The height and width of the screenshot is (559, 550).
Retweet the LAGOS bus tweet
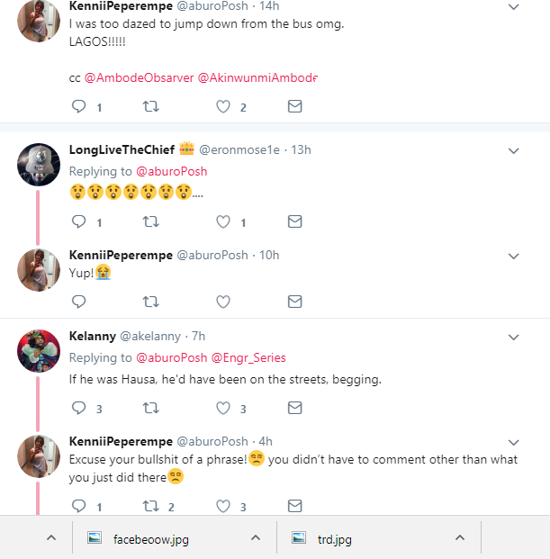pos(151,107)
